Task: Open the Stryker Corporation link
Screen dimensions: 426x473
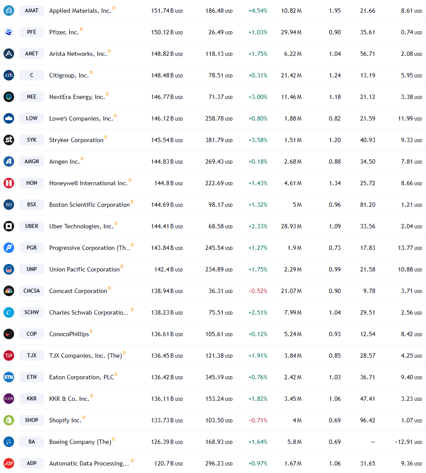Action: tap(76, 140)
